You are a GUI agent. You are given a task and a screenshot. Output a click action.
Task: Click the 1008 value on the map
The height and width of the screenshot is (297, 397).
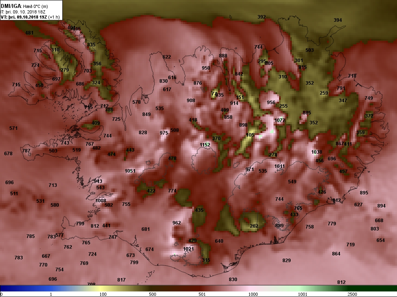[x=101, y=200]
